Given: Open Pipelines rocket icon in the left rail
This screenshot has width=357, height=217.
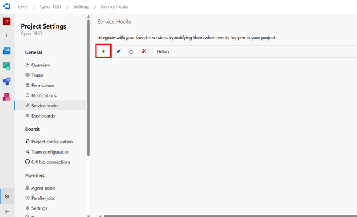Looking at the screenshot, I should [7, 81].
